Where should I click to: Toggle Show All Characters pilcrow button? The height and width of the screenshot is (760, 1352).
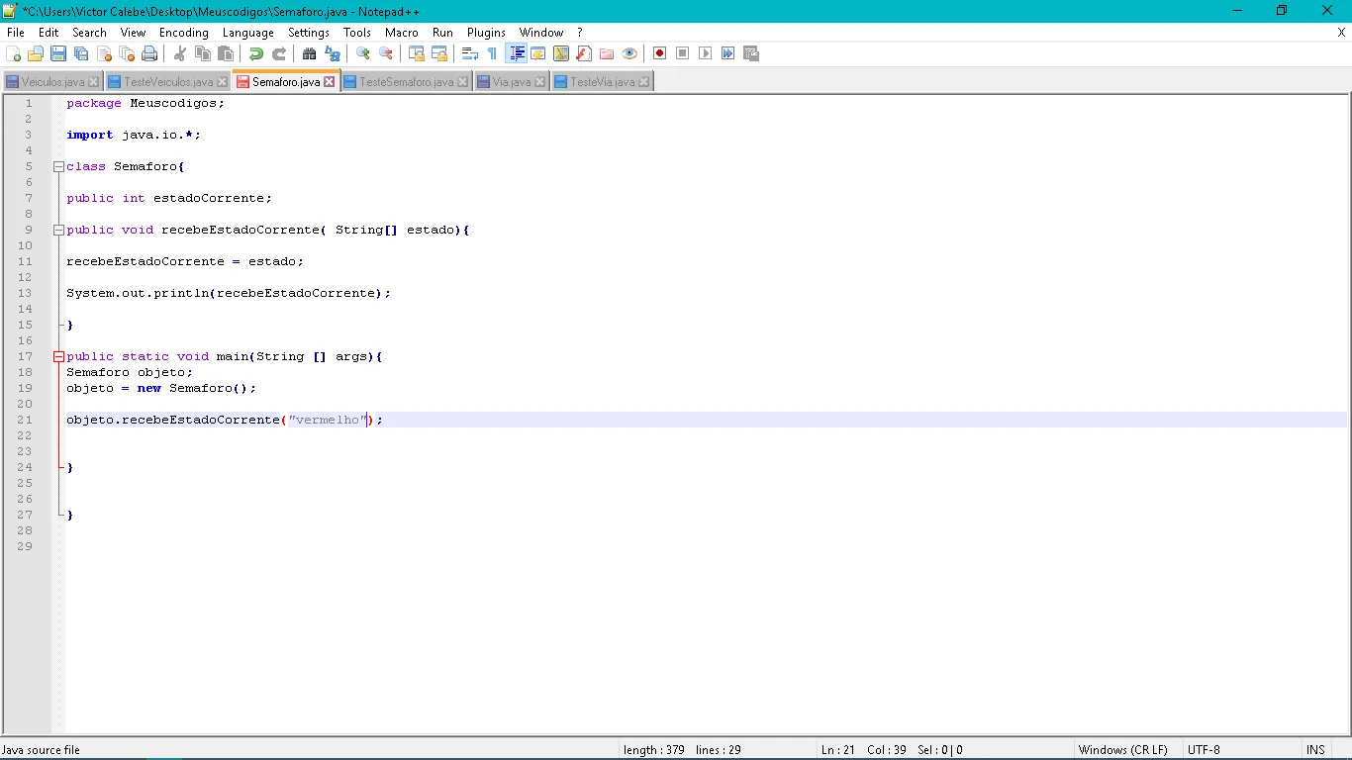point(492,53)
